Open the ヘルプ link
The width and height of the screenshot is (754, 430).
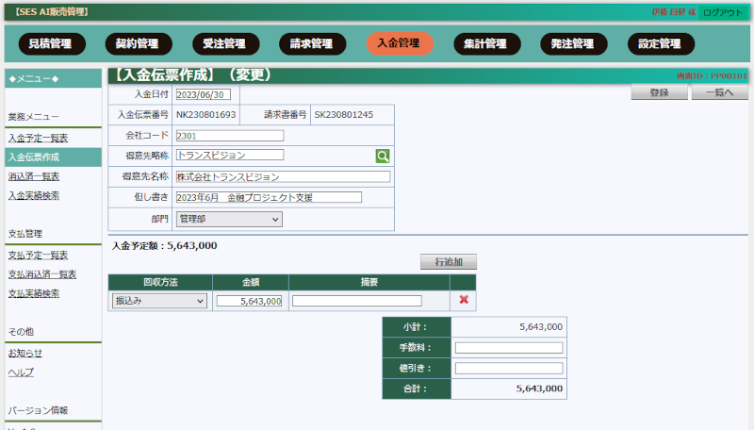click(x=21, y=372)
